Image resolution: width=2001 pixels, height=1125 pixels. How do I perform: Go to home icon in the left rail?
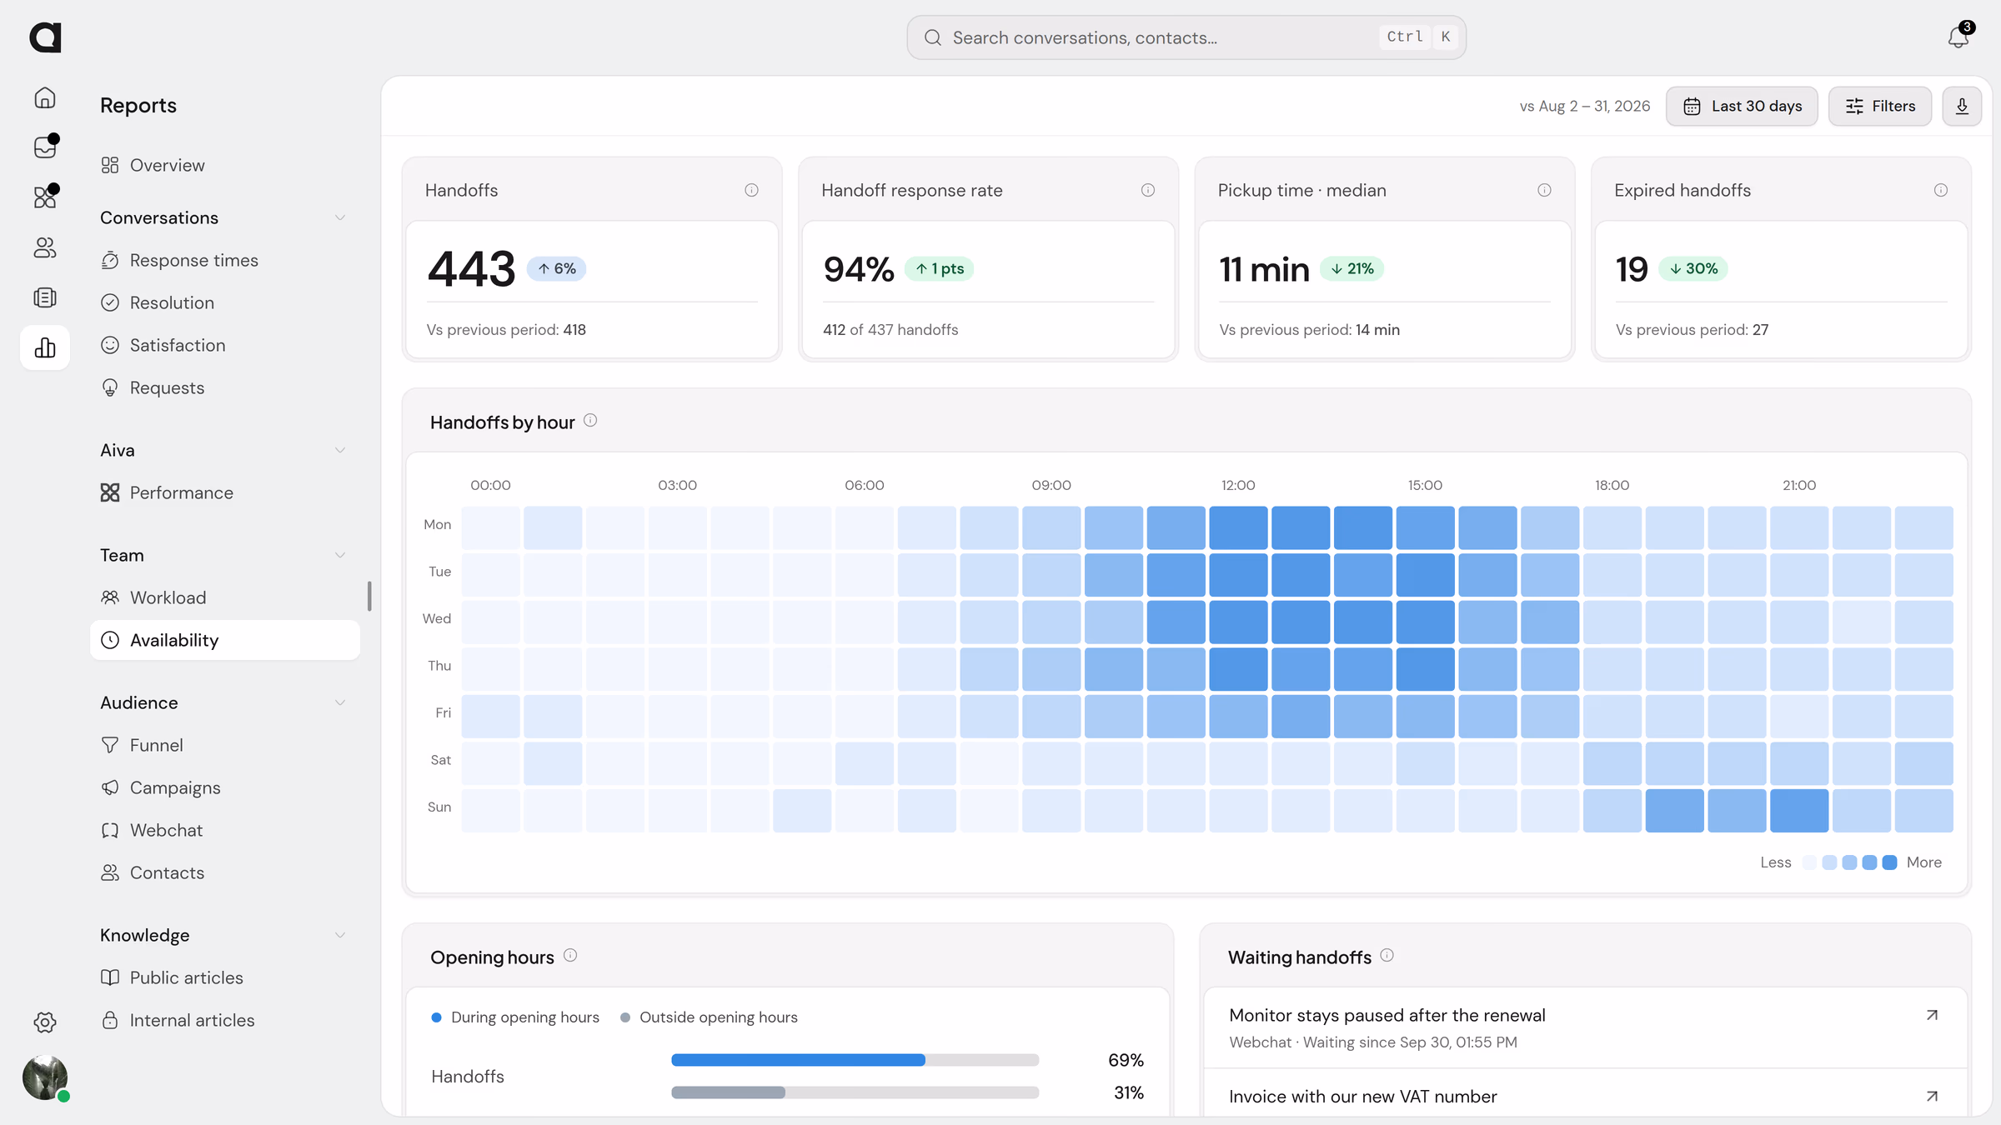pyautogui.click(x=45, y=97)
